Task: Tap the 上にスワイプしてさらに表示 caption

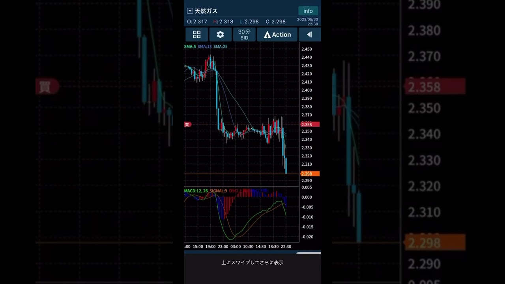Action: [x=252, y=262]
